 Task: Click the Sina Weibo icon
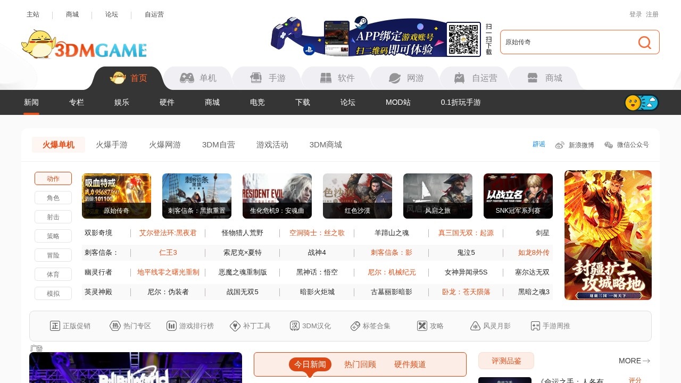tap(560, 145)
